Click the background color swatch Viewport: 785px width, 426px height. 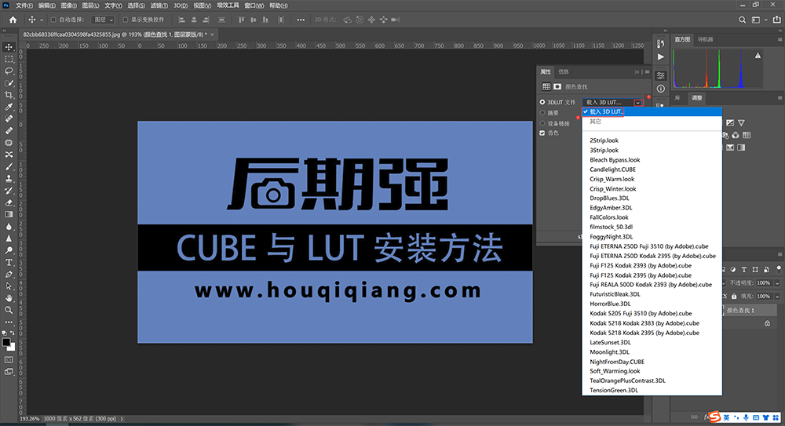click(x=12, y=348)
